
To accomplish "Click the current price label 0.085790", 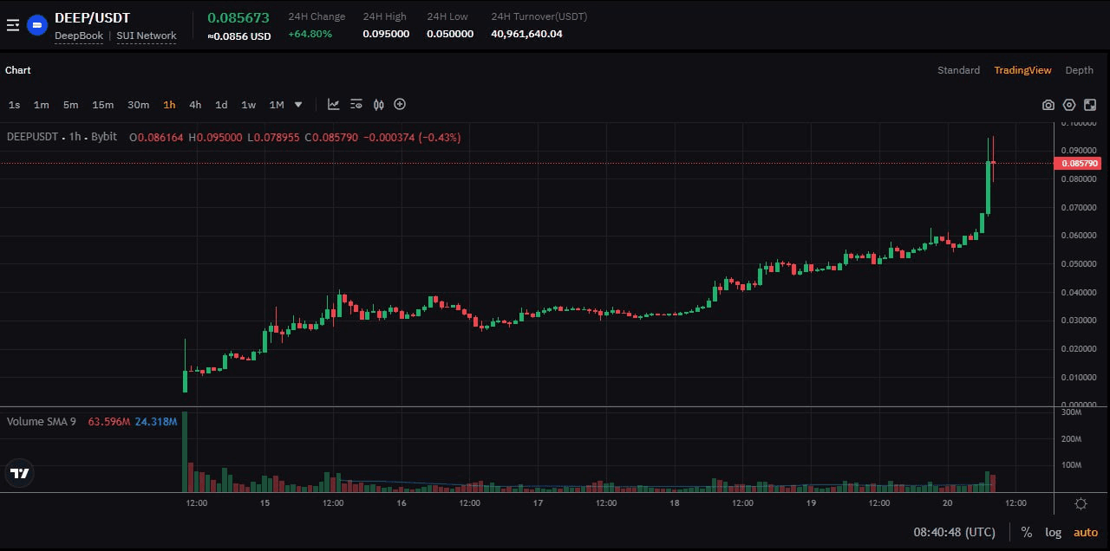I will (1078, 163).
